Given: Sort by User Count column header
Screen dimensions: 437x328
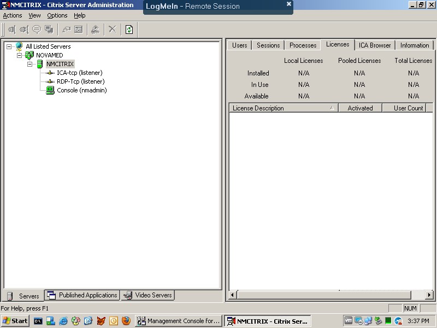Looking at the screenshot, I should (x=404, y=108).
